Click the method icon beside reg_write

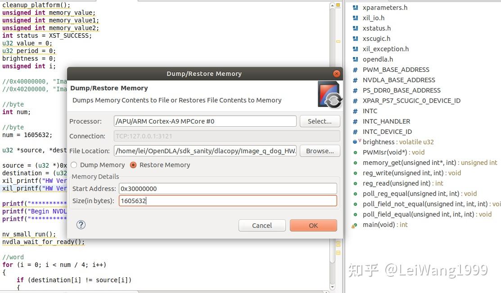point(356,173)
